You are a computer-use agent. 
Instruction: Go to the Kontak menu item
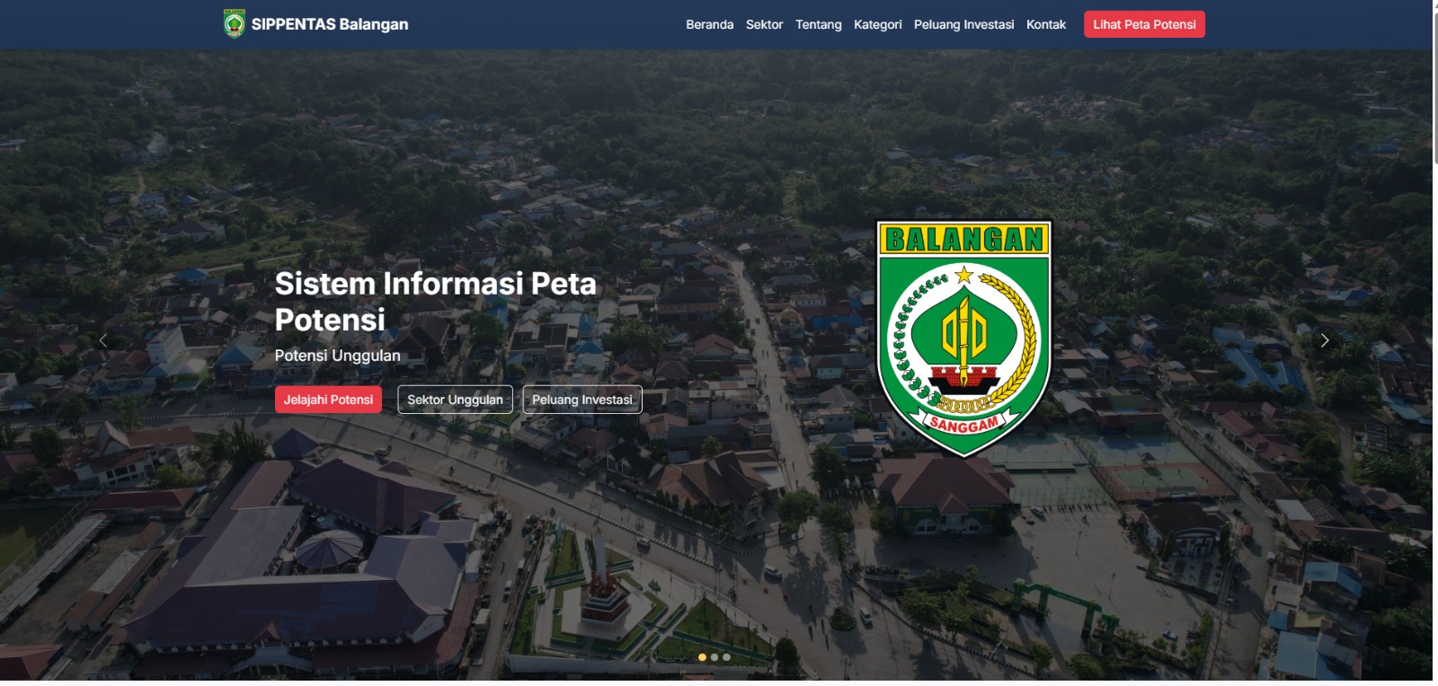(x=1045, y=25)
